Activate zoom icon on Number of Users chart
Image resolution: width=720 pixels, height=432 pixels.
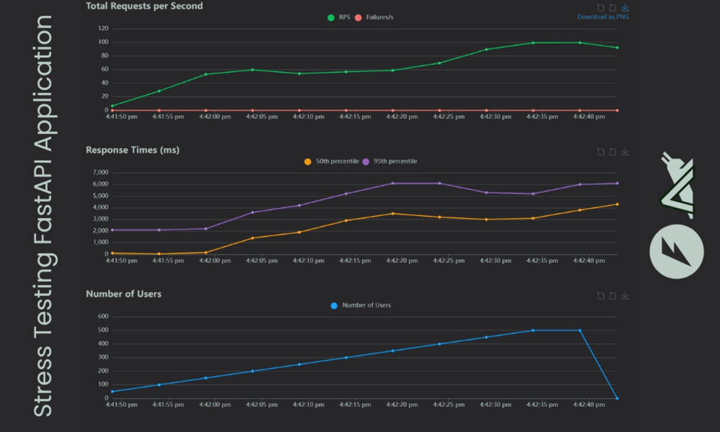point(601,295)
